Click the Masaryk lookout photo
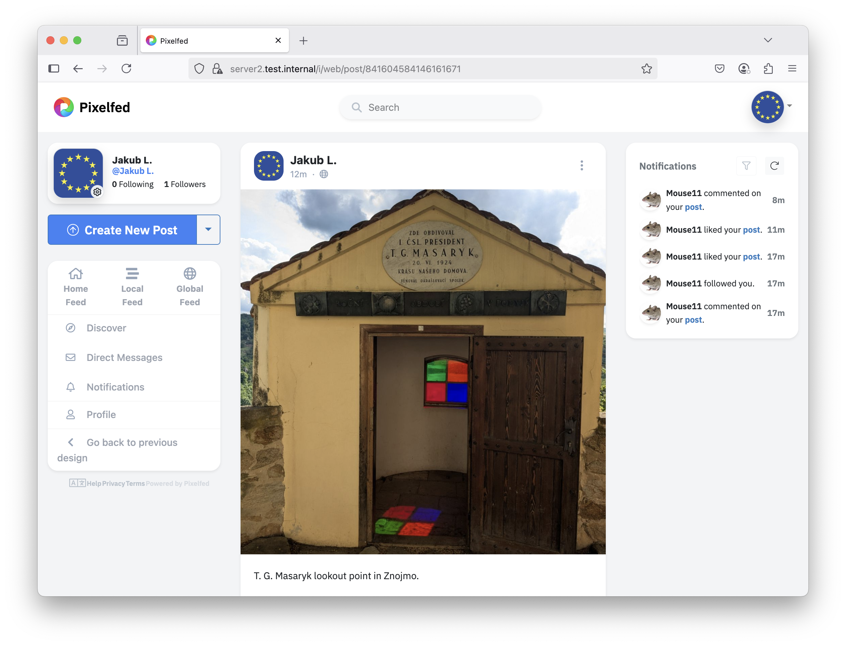This screenshot has height=646, width=846. [x=423, y=371]
